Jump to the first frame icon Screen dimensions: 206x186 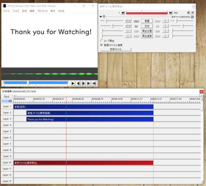[x=89, y=83]
